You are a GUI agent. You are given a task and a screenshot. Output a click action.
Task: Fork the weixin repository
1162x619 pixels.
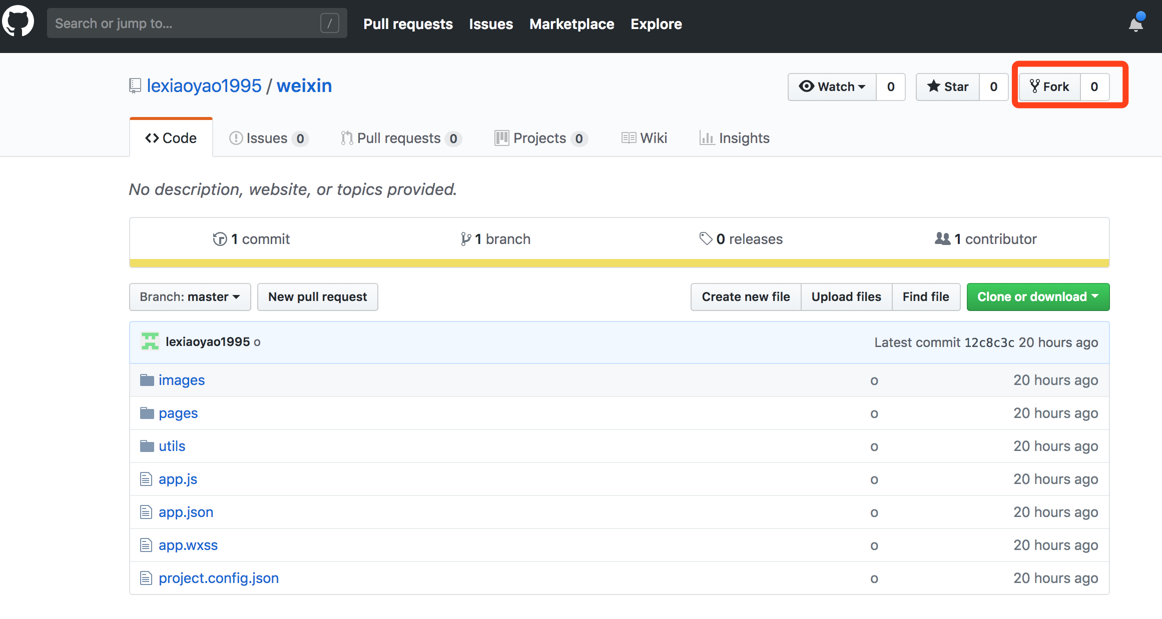click(1050, 86)
